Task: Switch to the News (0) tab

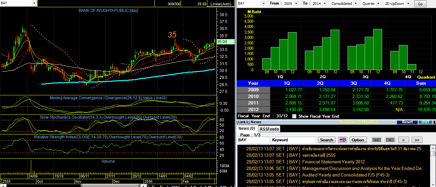Action: pyautogui.click(x=247, y=129)
